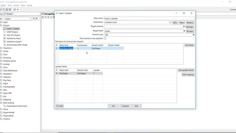Expand the Flow folder
The width and height of the screenshot is (236, 133).
click(x=1, y=54)
